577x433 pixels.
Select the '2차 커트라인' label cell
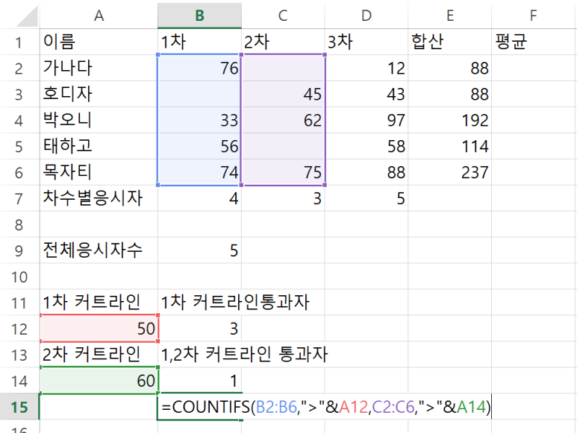tap(99, 355)
